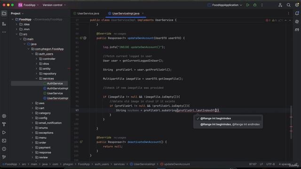
Task: Click the auth_users breadcrumb
Action: (x=102, y=164)
